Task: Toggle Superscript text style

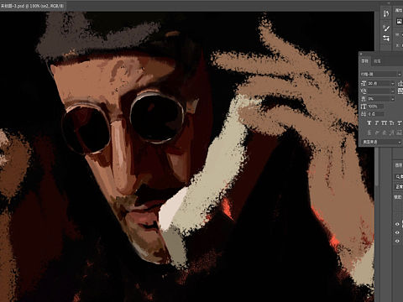Action: [400, 122]
